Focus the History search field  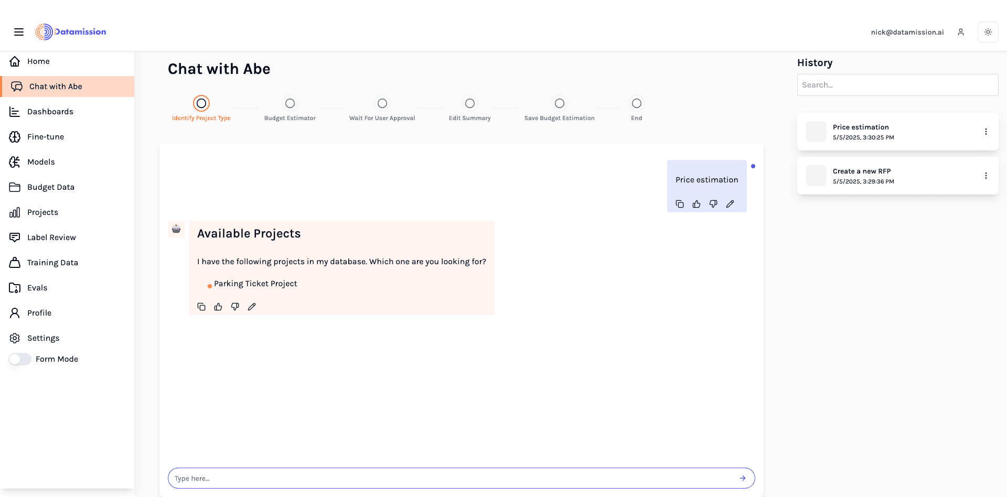[x=897, y=85]
